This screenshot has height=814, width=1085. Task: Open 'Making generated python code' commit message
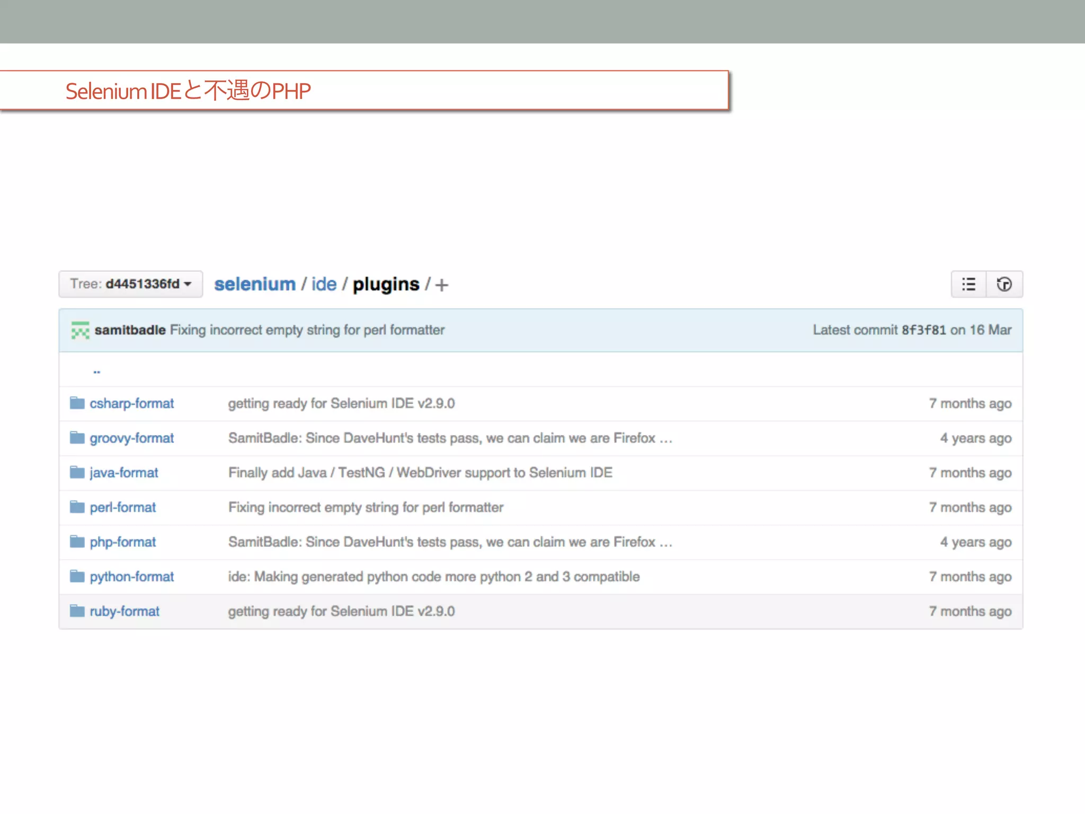434,577
